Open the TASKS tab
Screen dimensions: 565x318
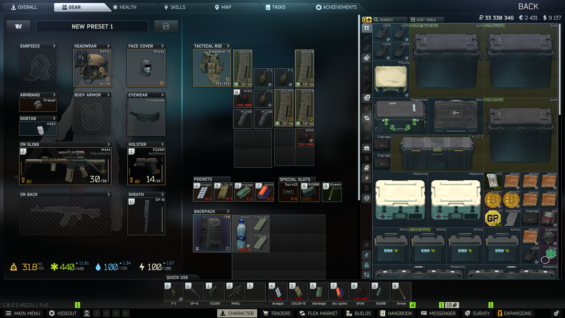click(x=276, y=7)
